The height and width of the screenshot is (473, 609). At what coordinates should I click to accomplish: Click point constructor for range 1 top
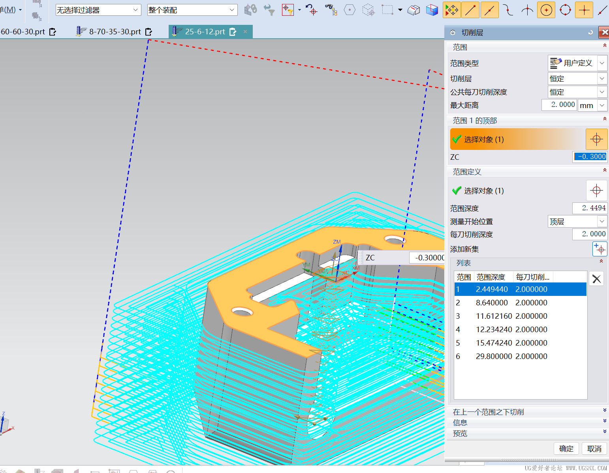(x=596, y=139)
